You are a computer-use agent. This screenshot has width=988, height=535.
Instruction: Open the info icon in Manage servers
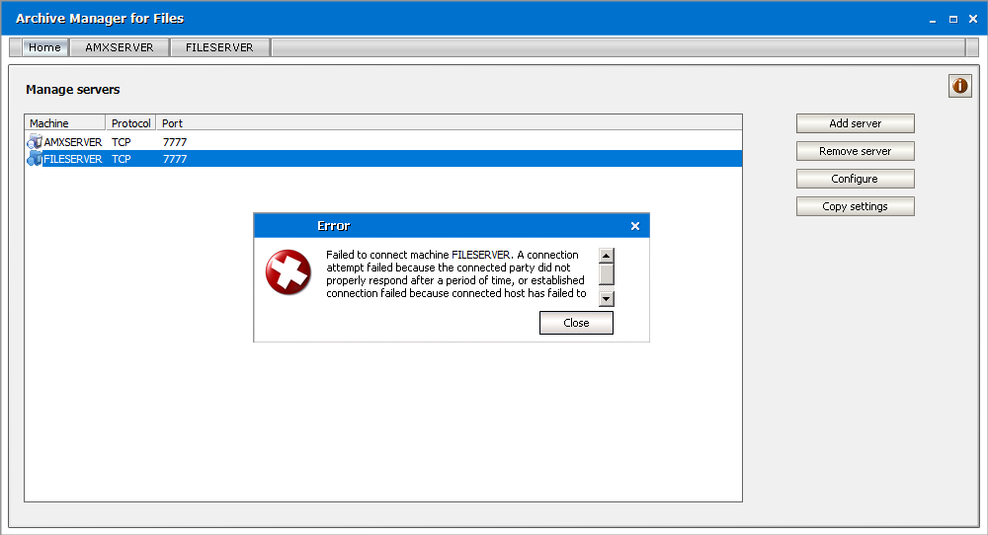[959, 86]
